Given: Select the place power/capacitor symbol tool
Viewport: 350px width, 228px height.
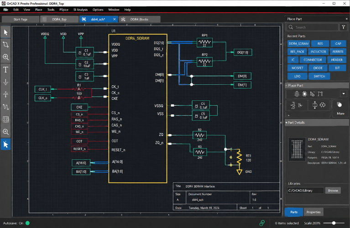Looking at the screenshot, I should pyautogui.click(x=5, y=94).
